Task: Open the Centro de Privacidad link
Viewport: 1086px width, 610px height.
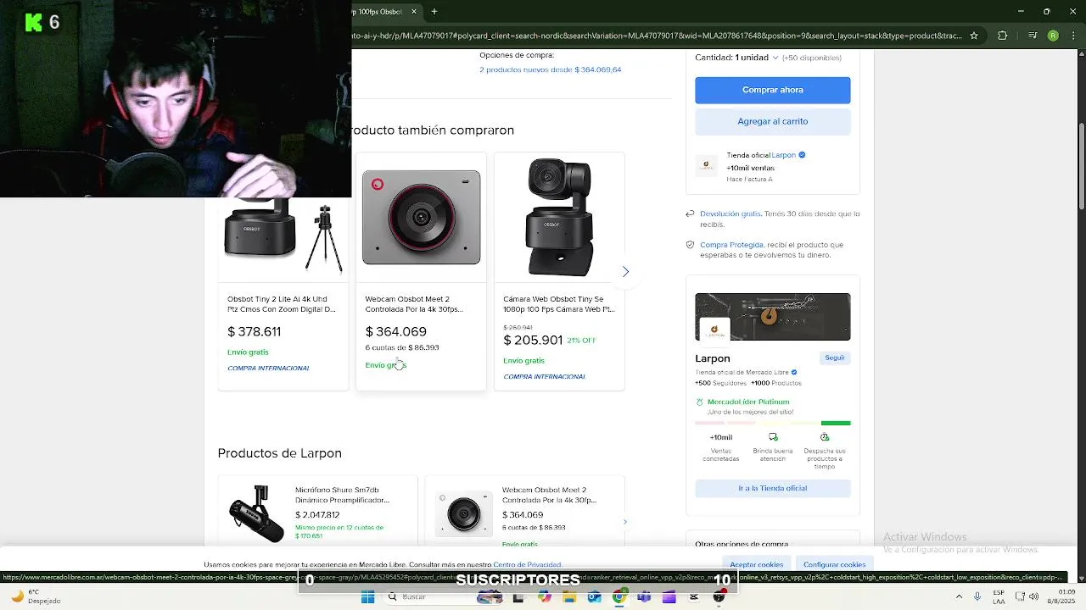Action: tap(528, 564)
